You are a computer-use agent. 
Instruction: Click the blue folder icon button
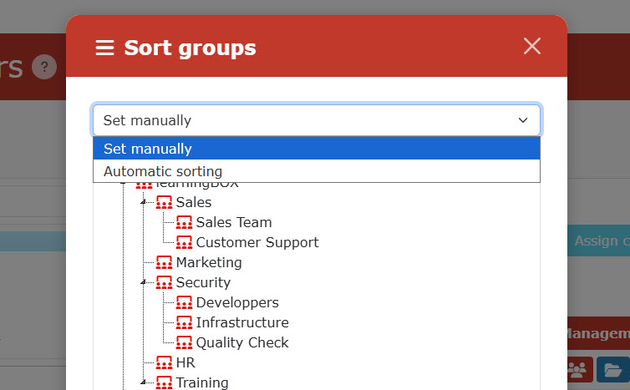tap(612, 369)
